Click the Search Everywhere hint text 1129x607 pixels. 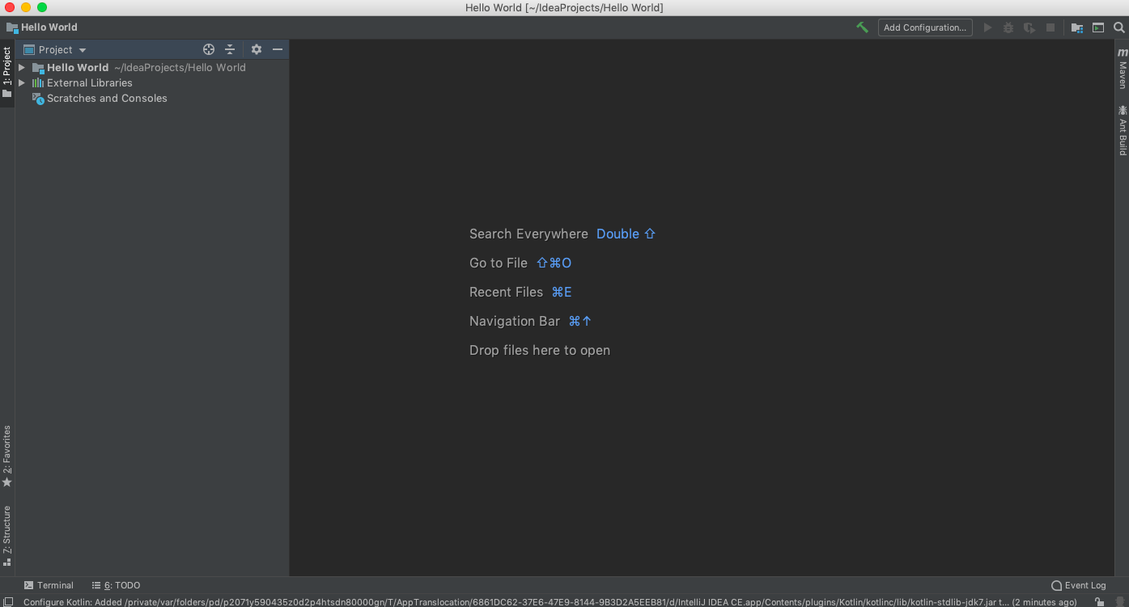coord(528,234)
